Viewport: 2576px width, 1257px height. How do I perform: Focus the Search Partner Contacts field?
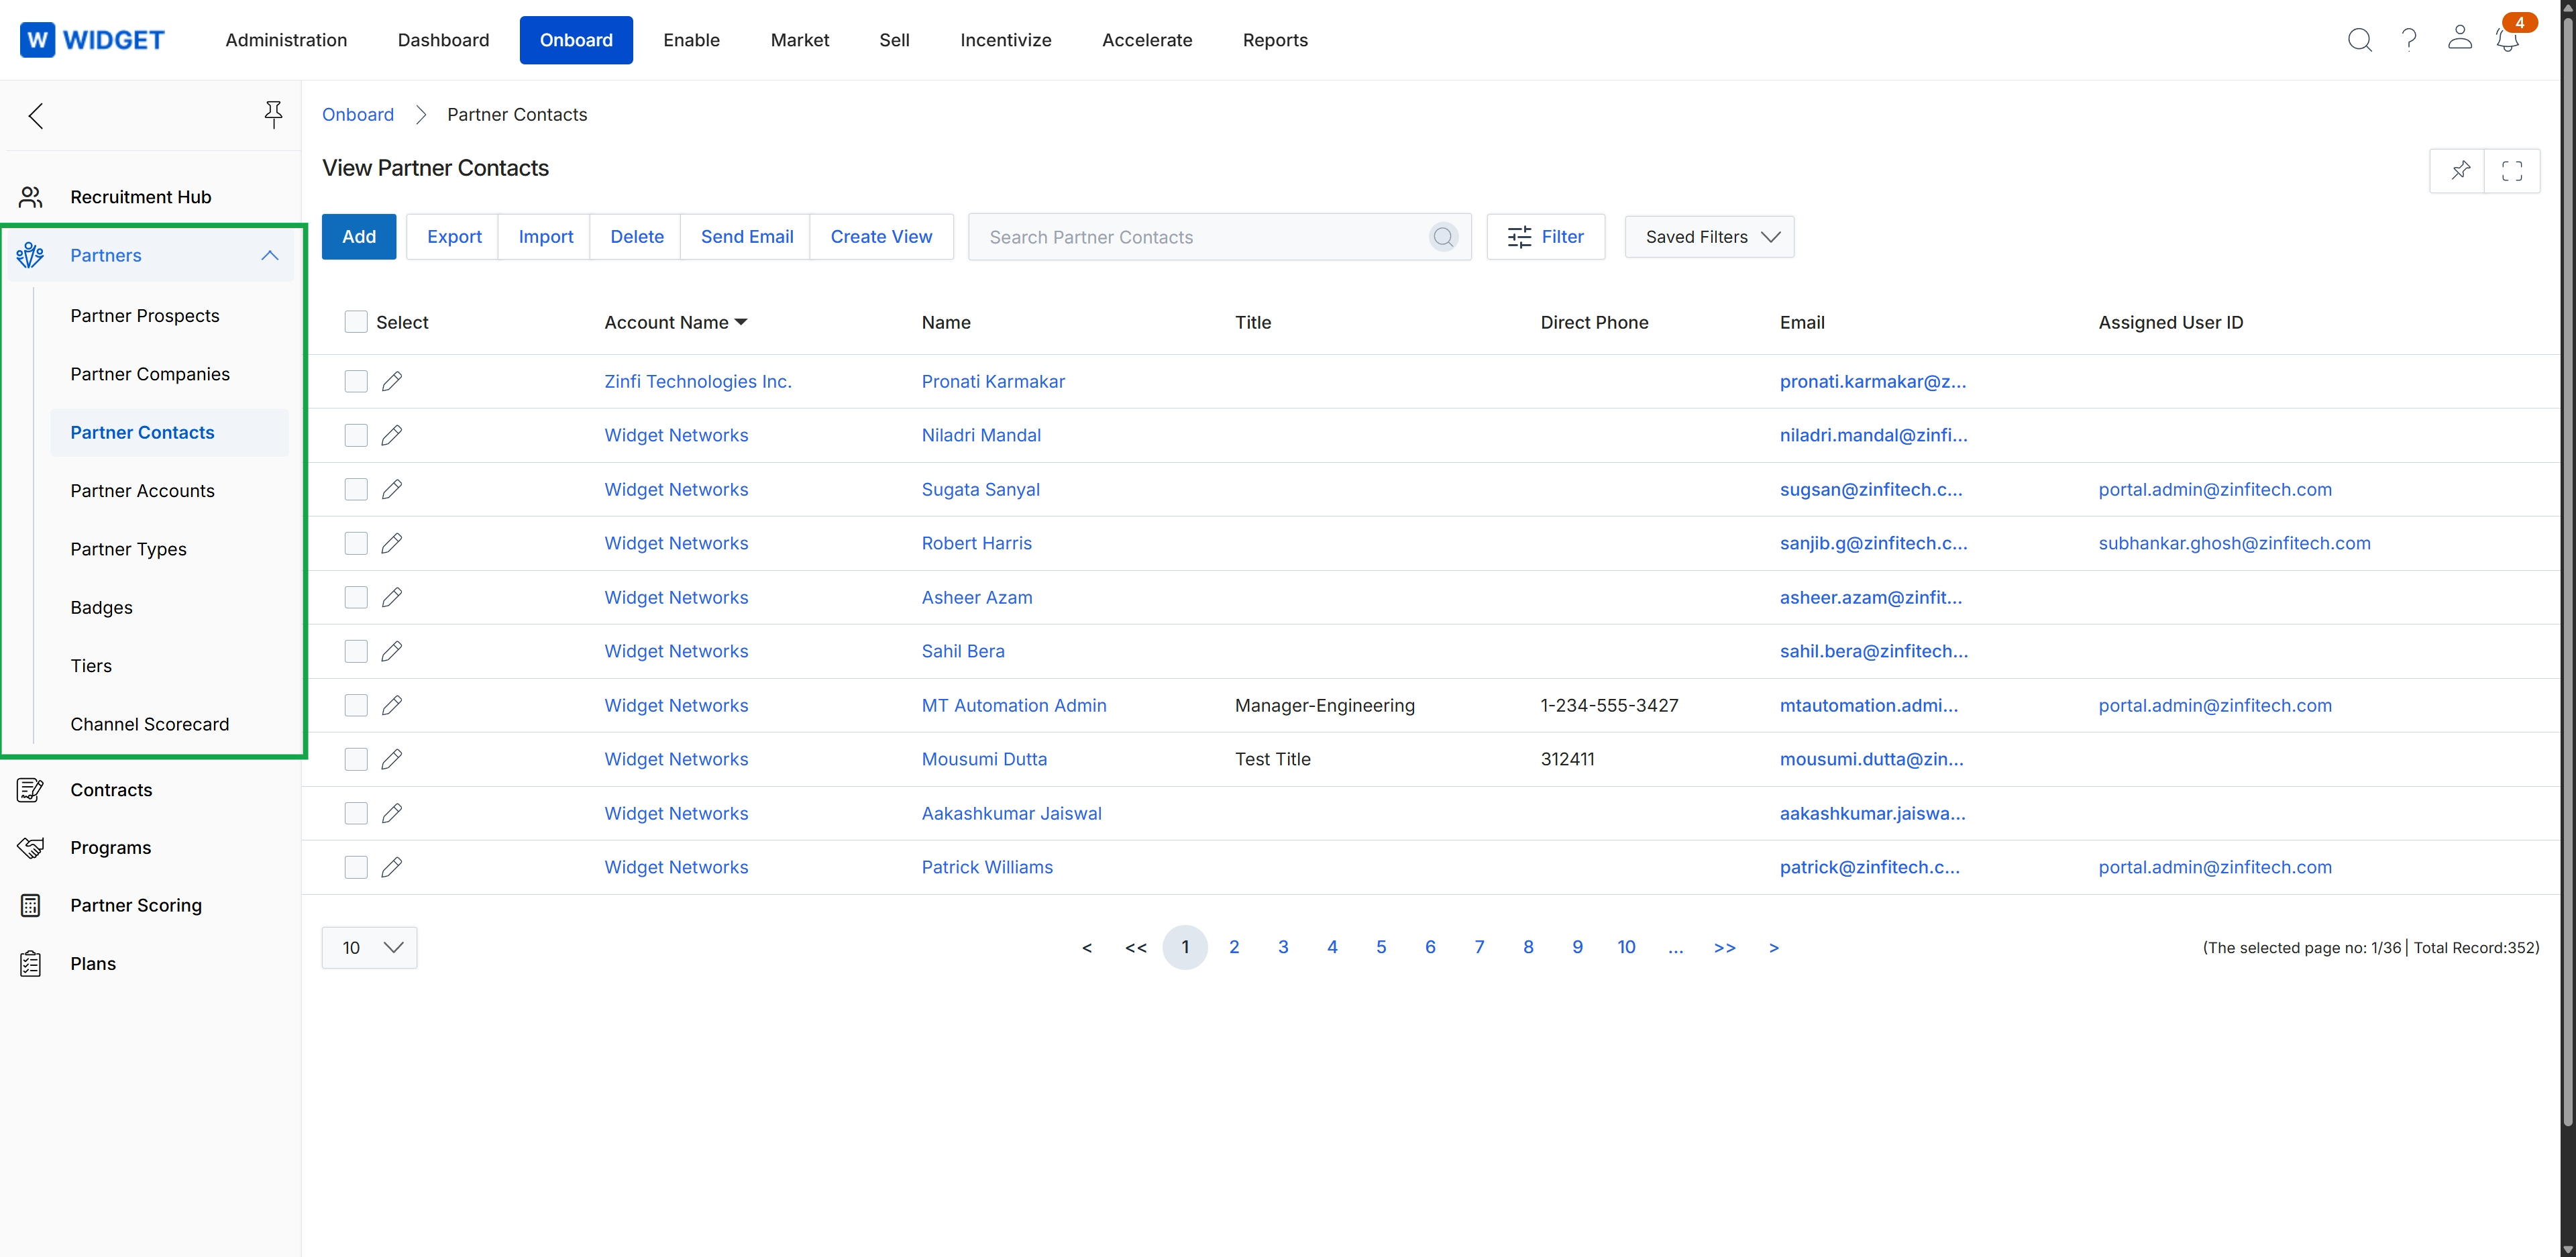[1219, 237]
